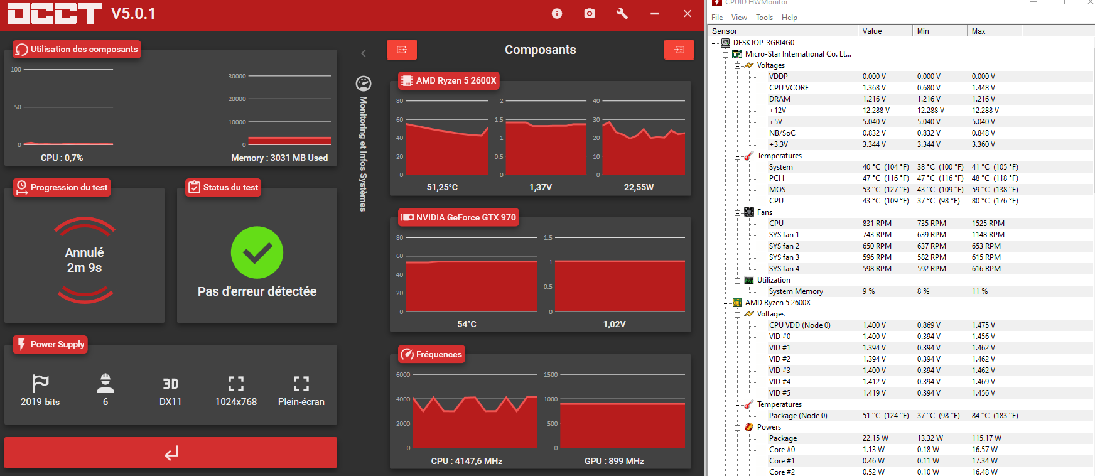Choose the 3D icon above DX11

pyautogui.click(x=171, y=384)
